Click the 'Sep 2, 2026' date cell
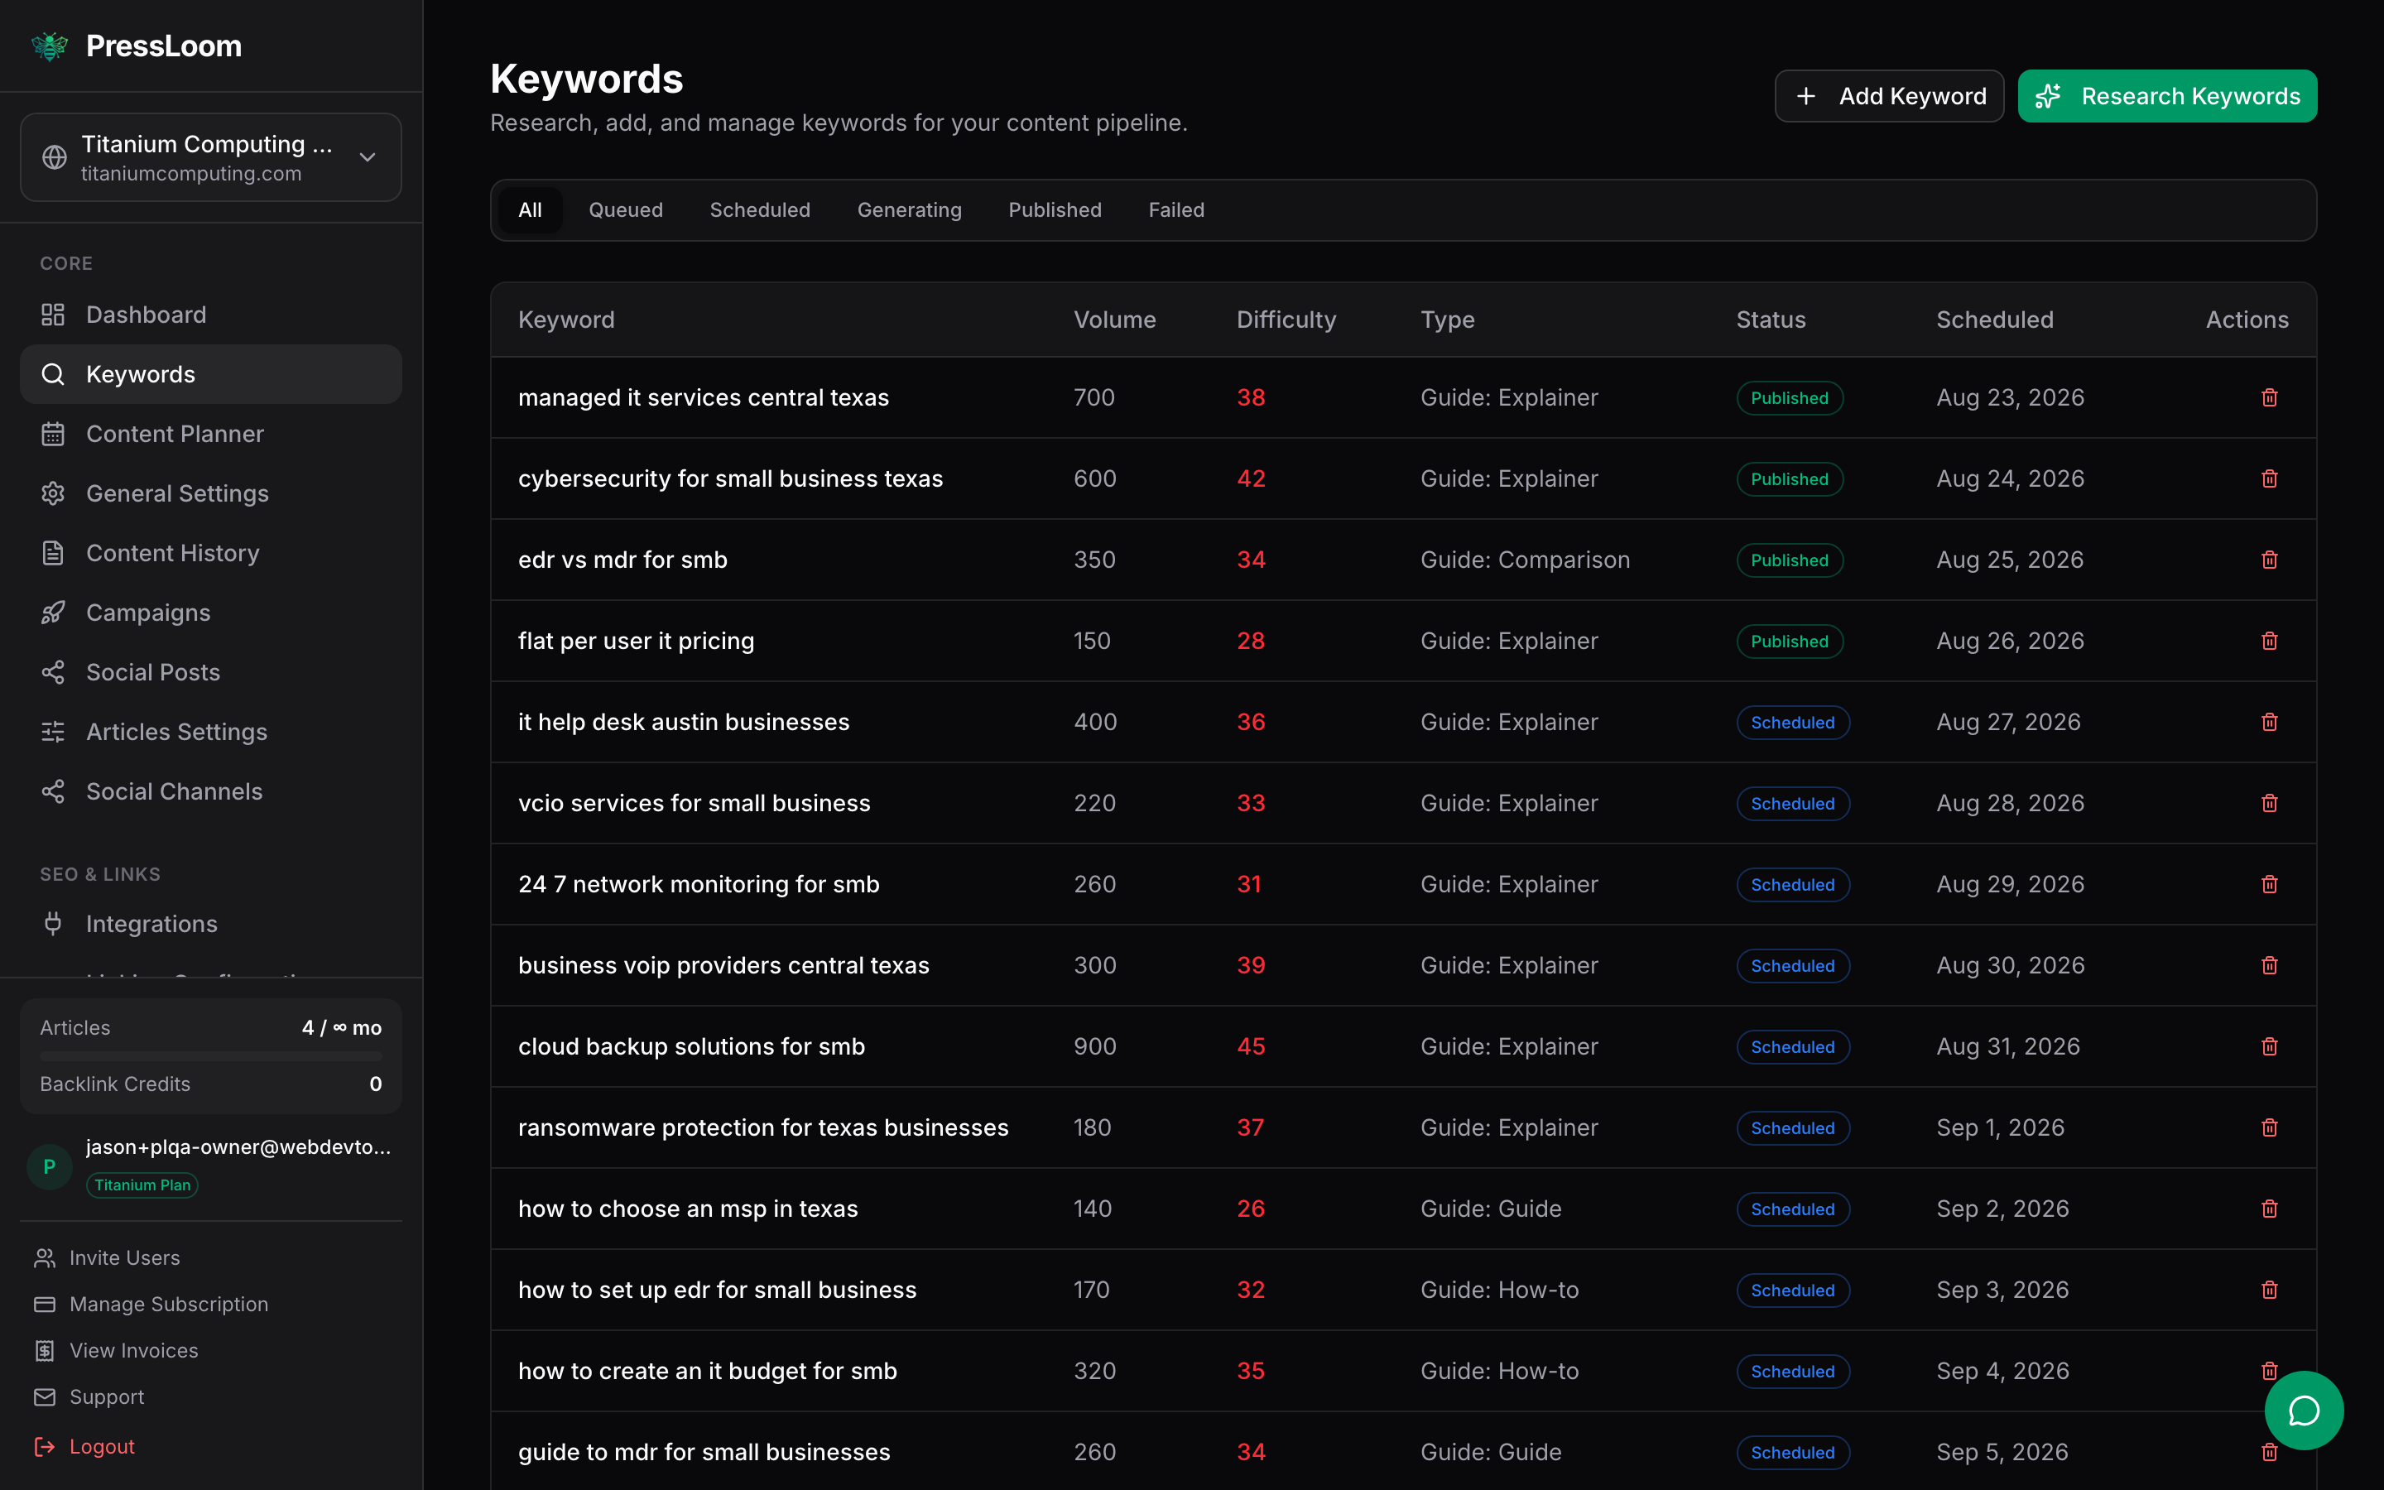Viewport: 2384px width, 1490px height. [x=2002, y=1209]
